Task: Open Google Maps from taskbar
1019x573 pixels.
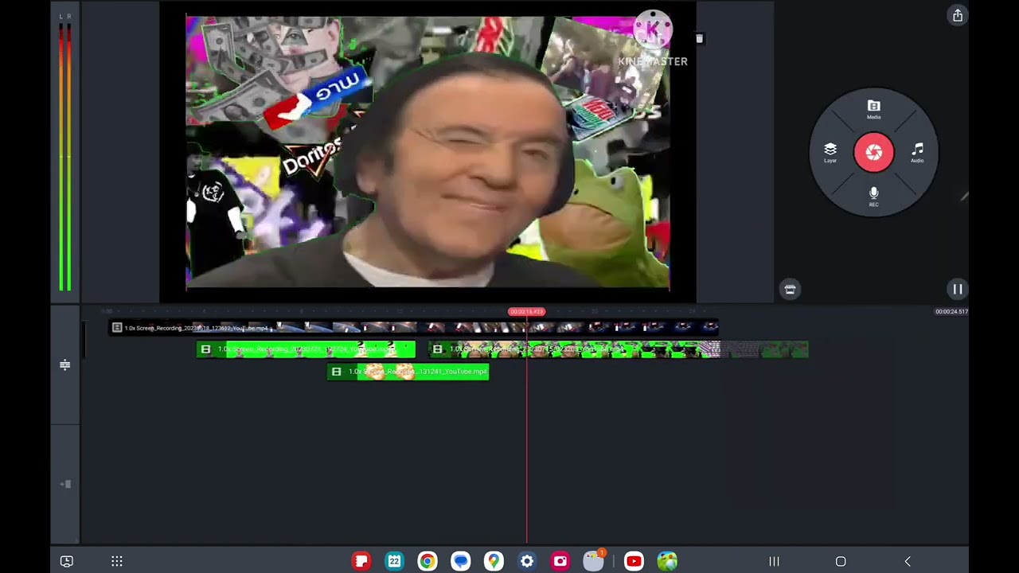Action: click(494, 562)
